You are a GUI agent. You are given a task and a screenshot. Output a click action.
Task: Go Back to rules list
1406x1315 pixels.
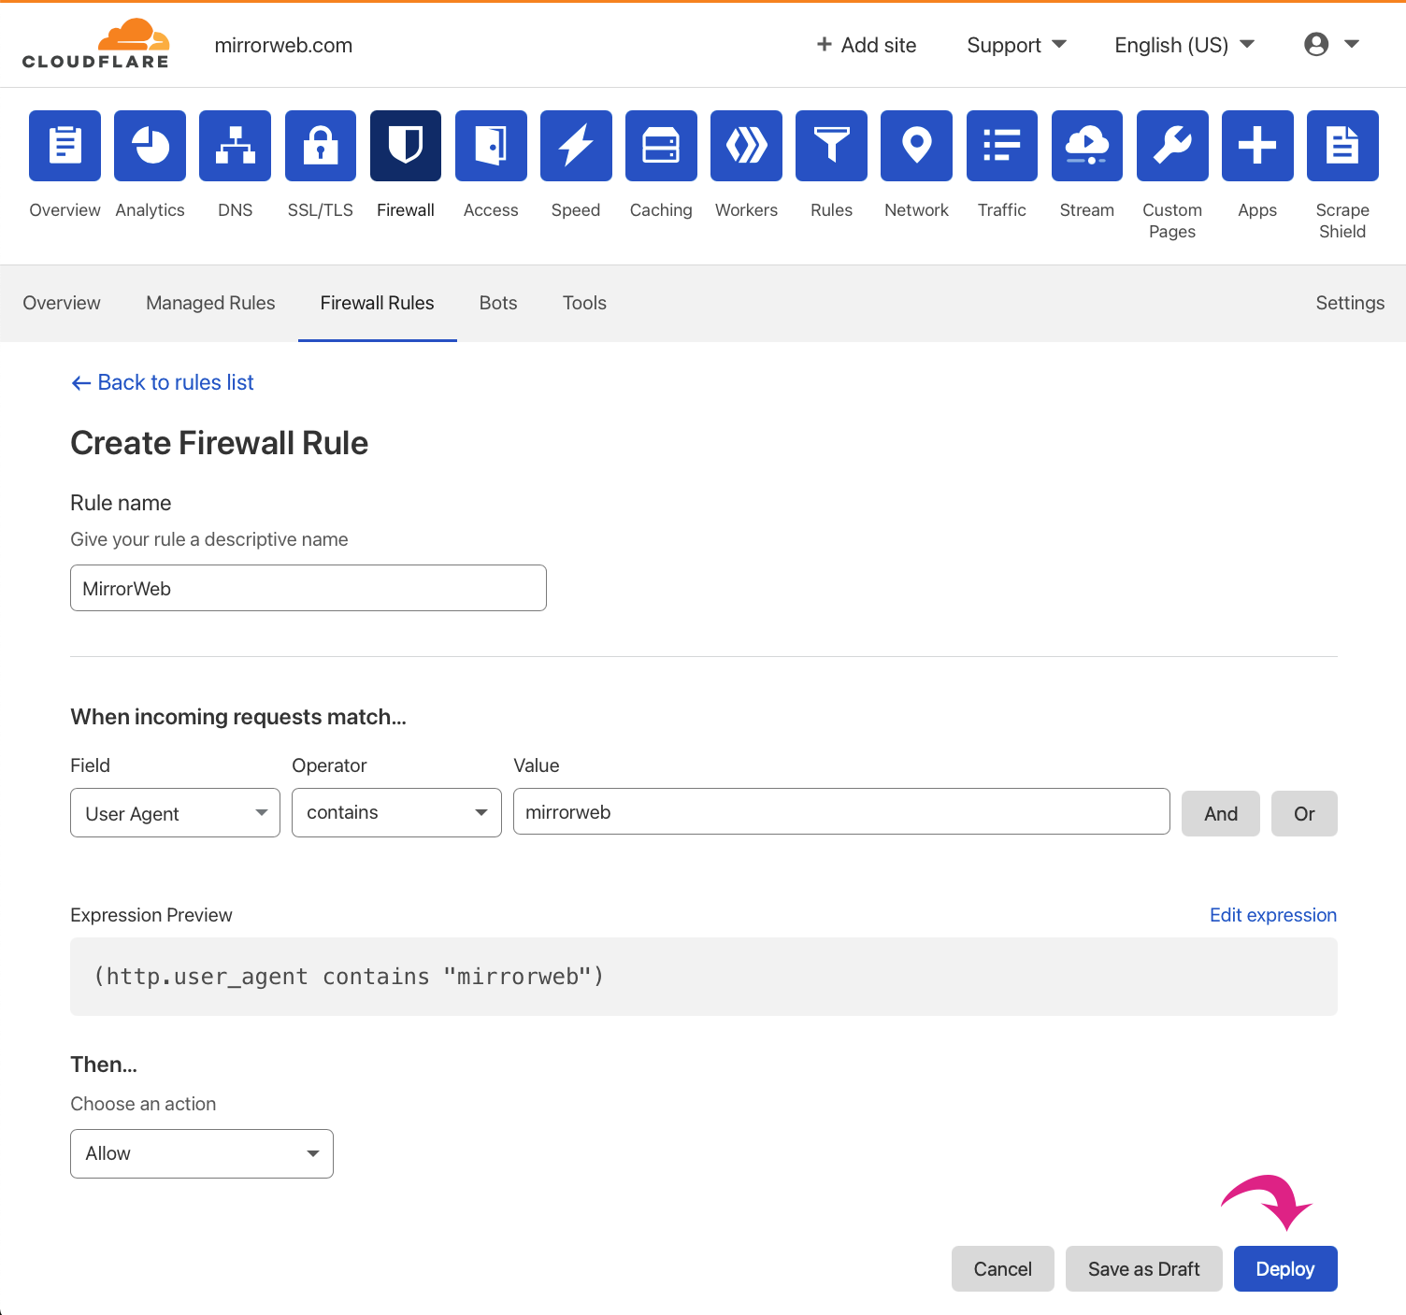163,382
